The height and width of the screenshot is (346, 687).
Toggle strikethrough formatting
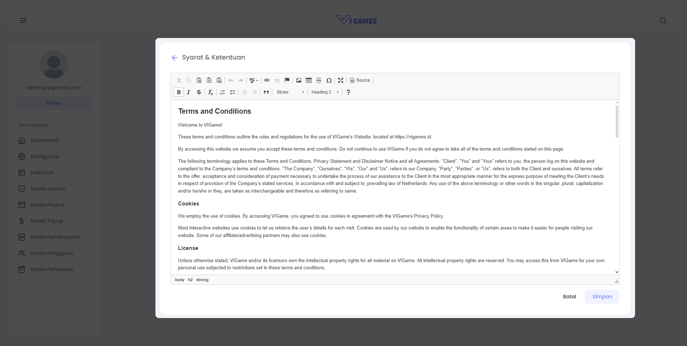[199, 92]
